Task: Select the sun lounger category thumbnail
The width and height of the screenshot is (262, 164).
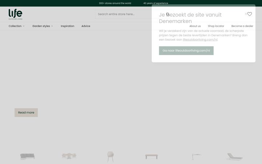Action: pos(235,157)
